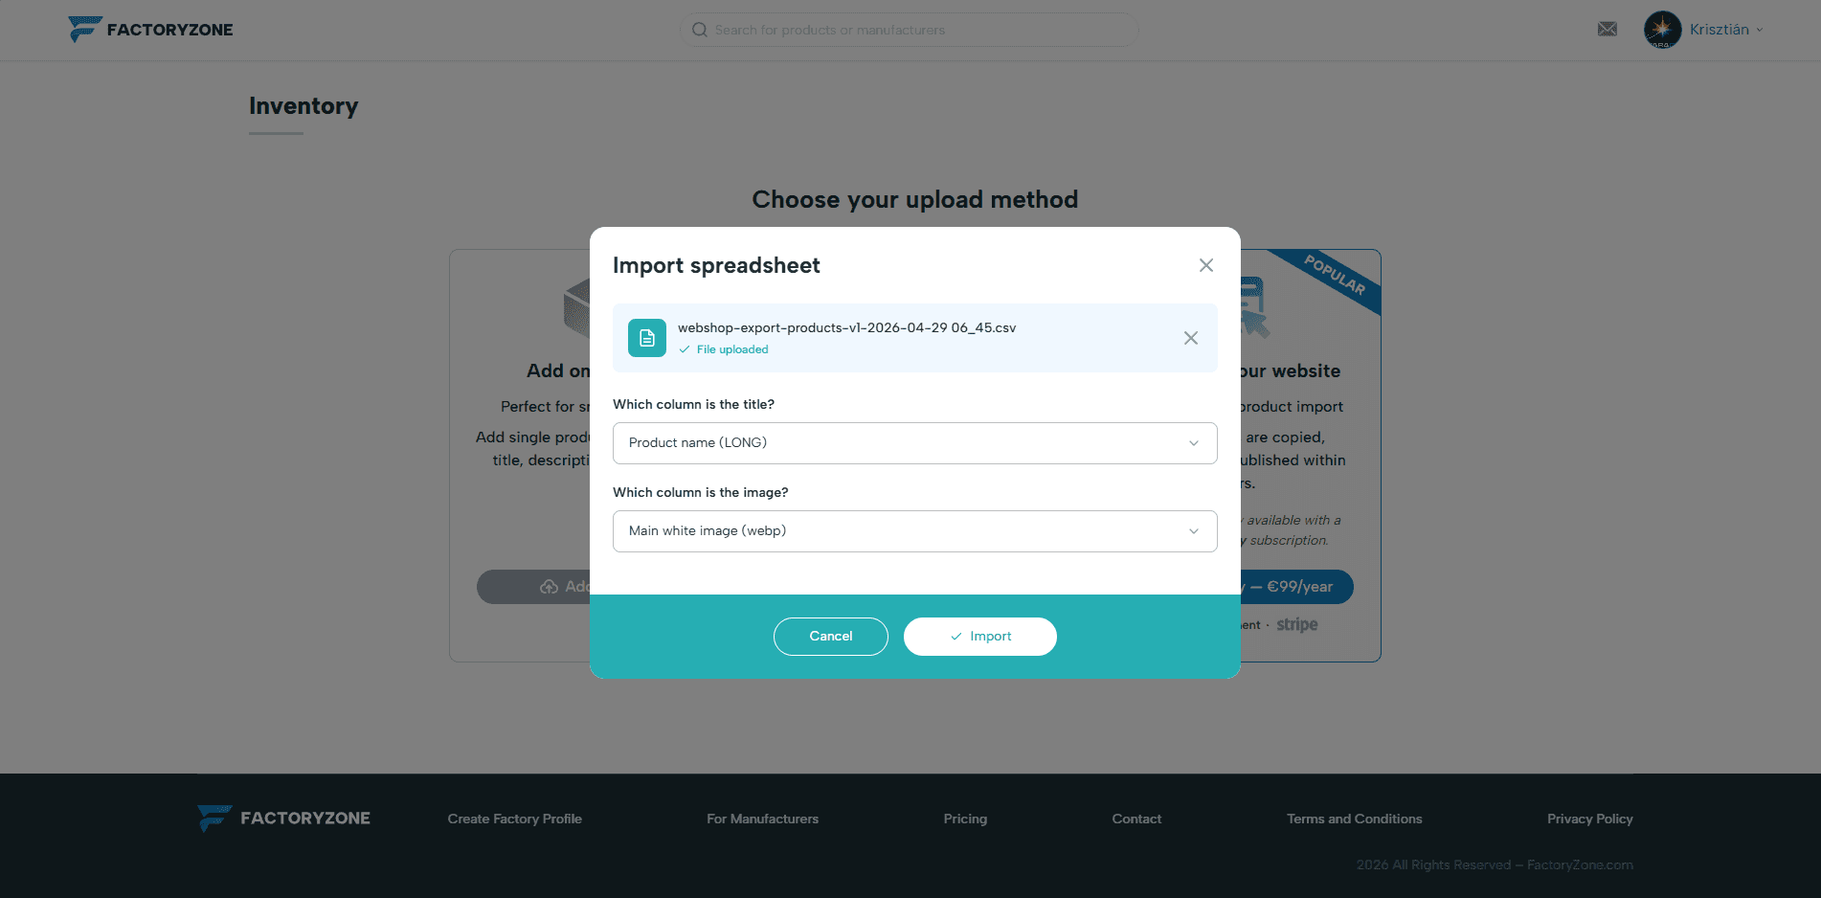
Task: Expand the title column dropdown
Action: pos(915,443)
